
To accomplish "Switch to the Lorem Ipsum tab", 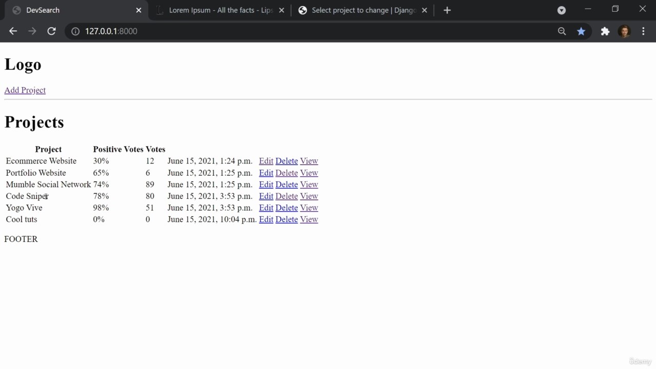I will [x=220, y=10].
